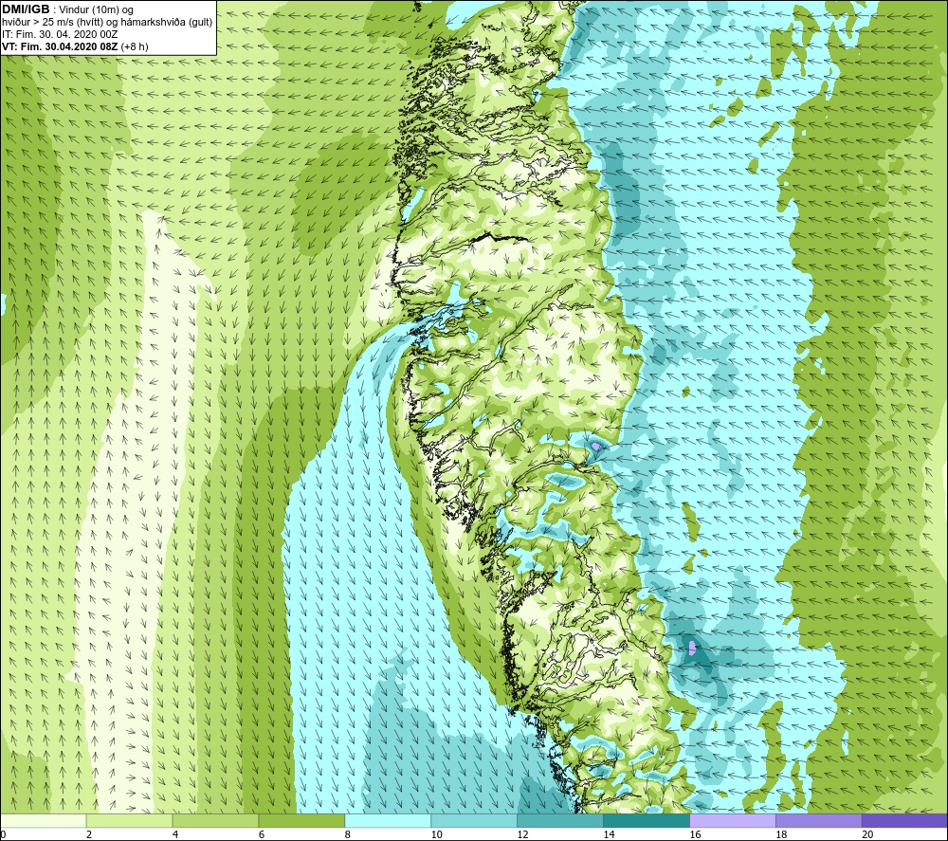Click the legend label '16'

click(x=695, y=834)
